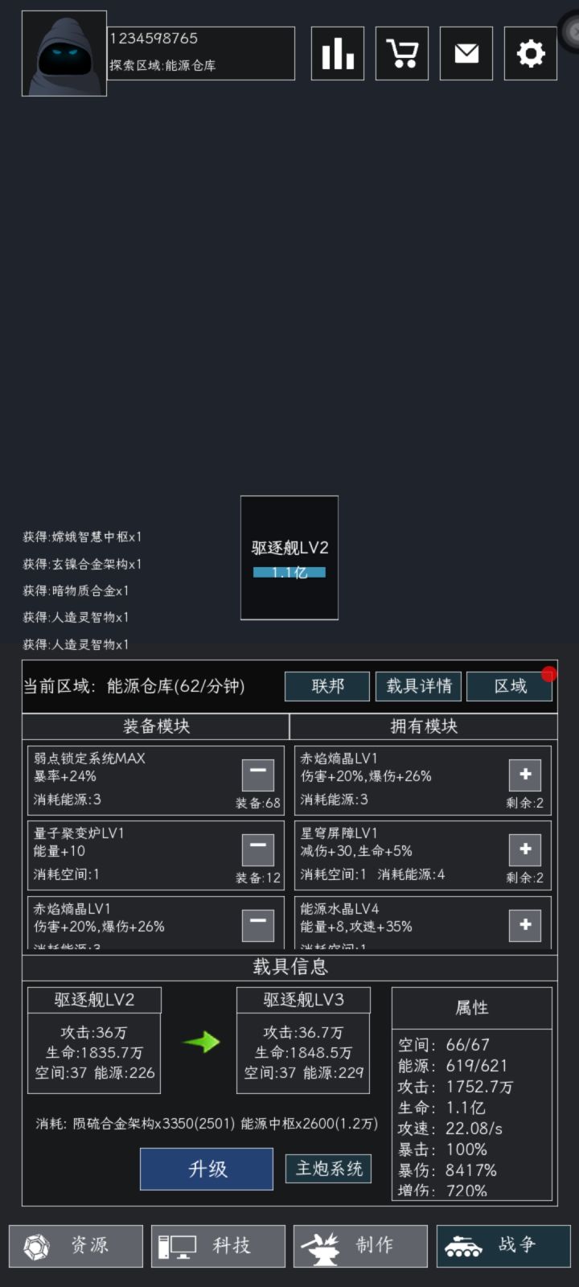This screenshot has height=1287, width=579.
Task: Switch to the 科技 technology tab
Action: point(218,1246)
